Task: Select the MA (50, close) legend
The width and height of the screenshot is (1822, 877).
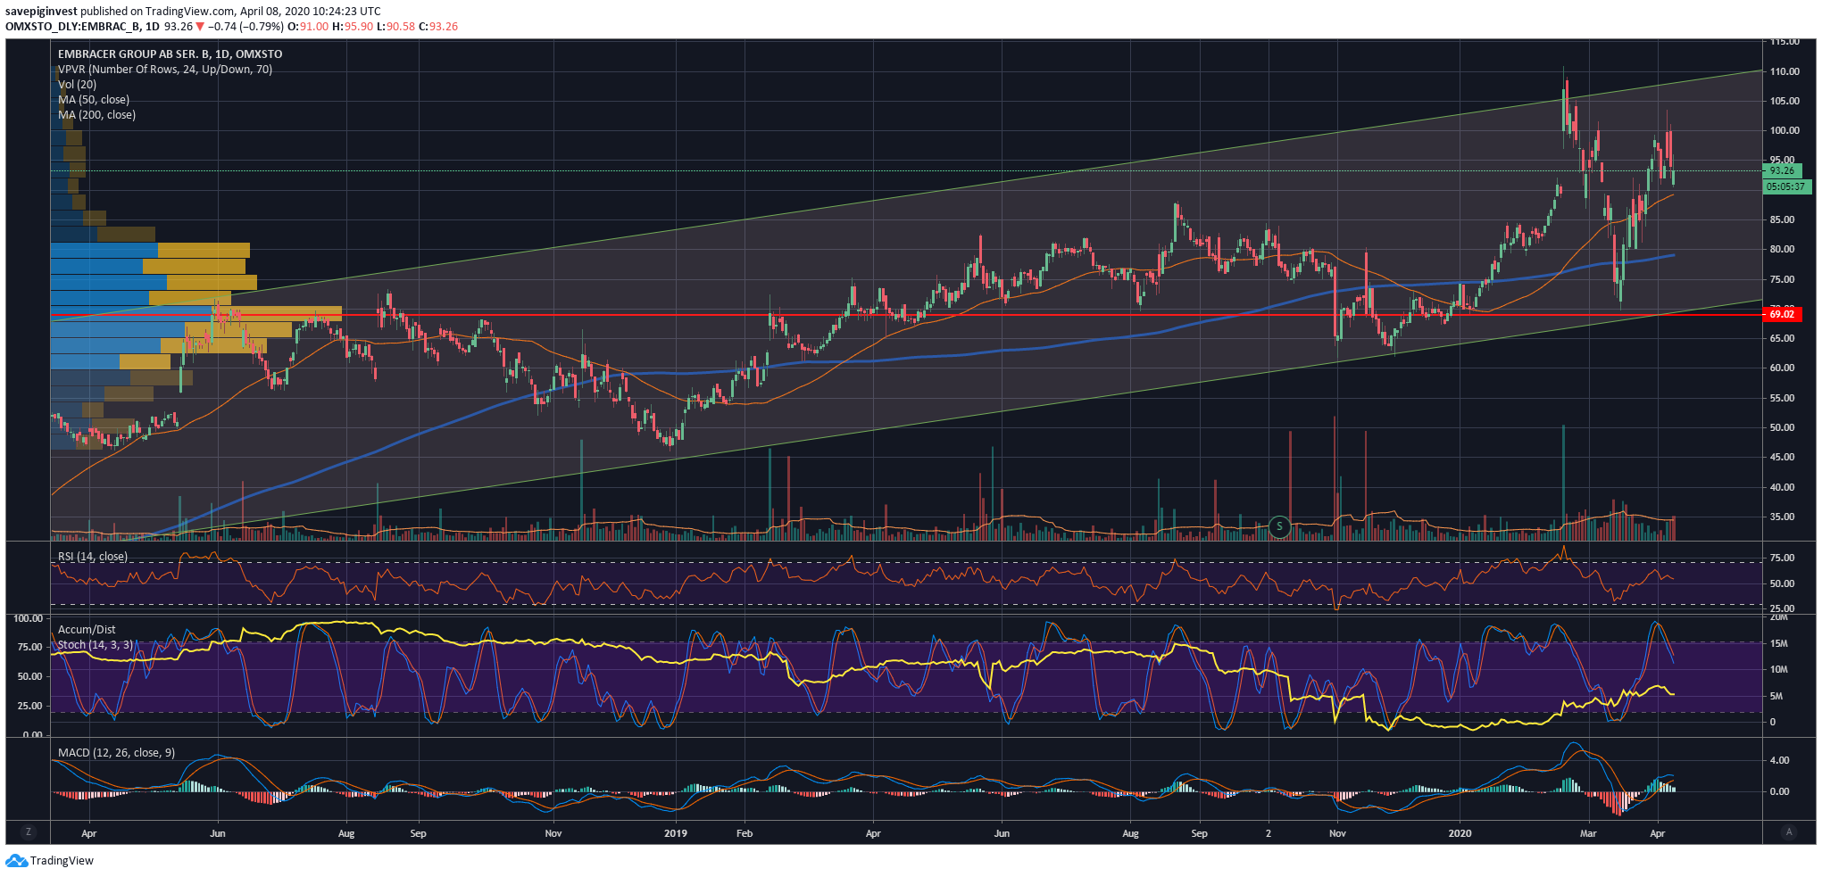Action: (x=94, y=100)
